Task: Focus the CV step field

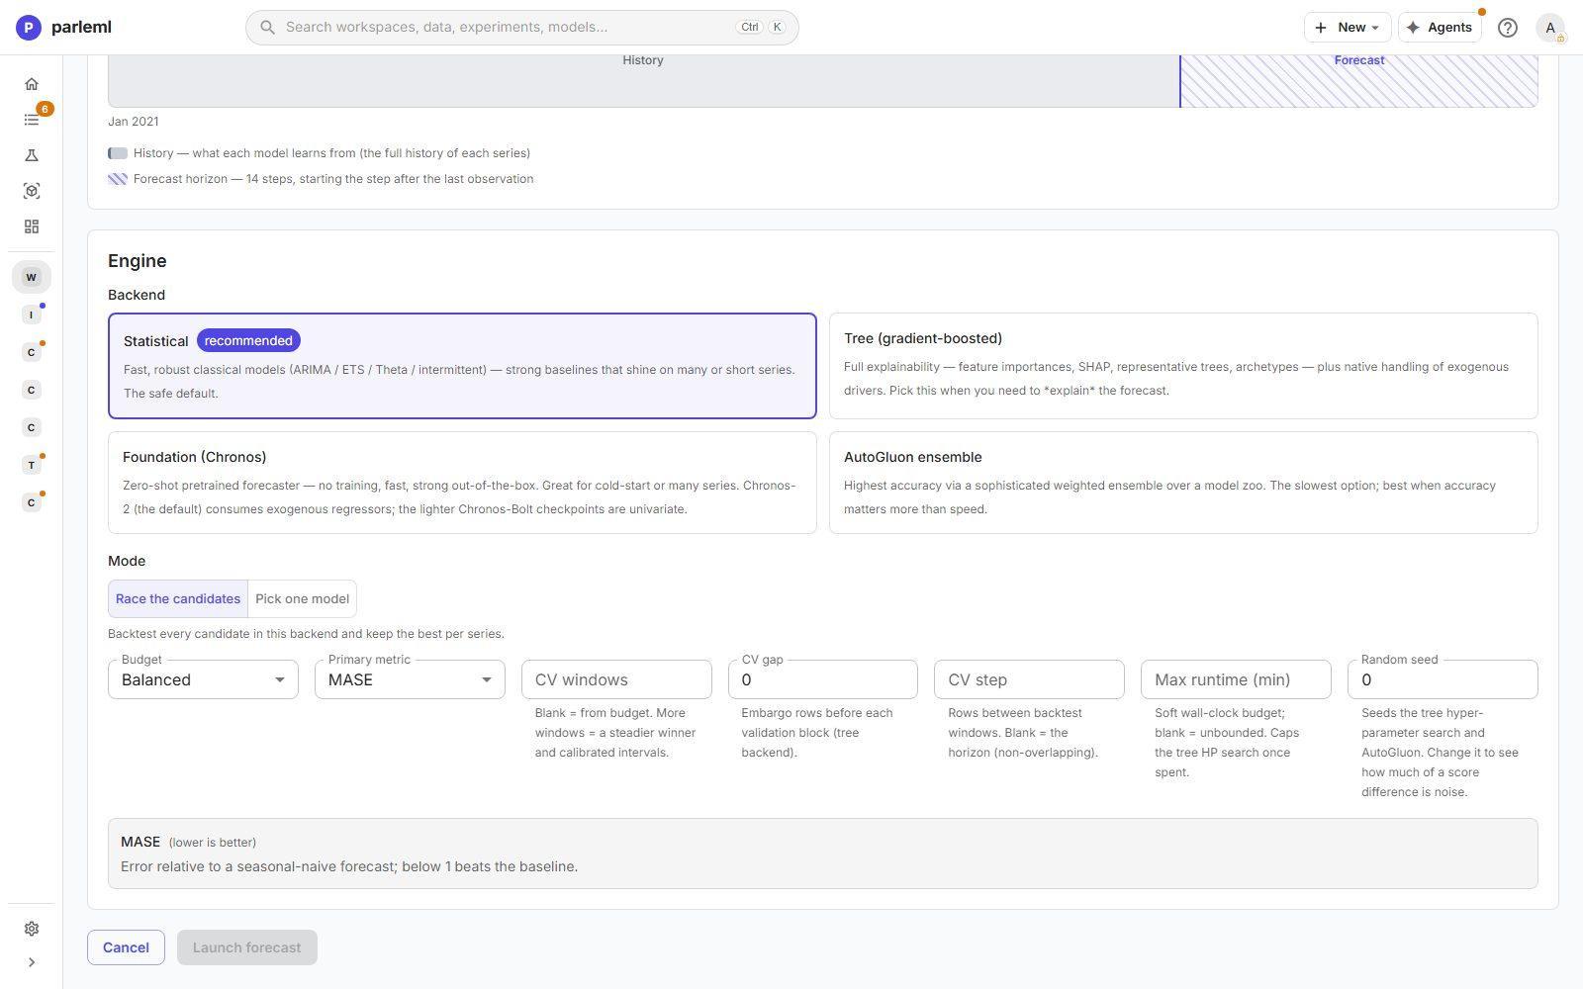Action: 1029,679
